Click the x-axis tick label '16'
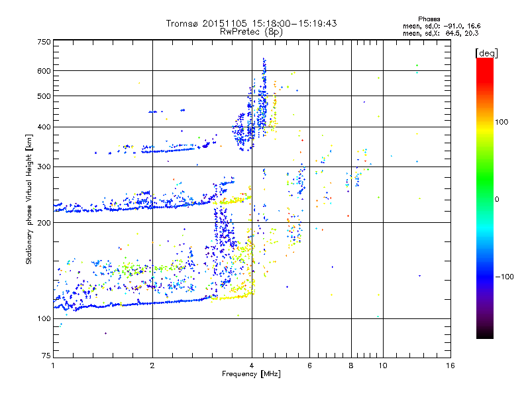The width and height of the screenshot is (530, 398). [x=450, y=365]
